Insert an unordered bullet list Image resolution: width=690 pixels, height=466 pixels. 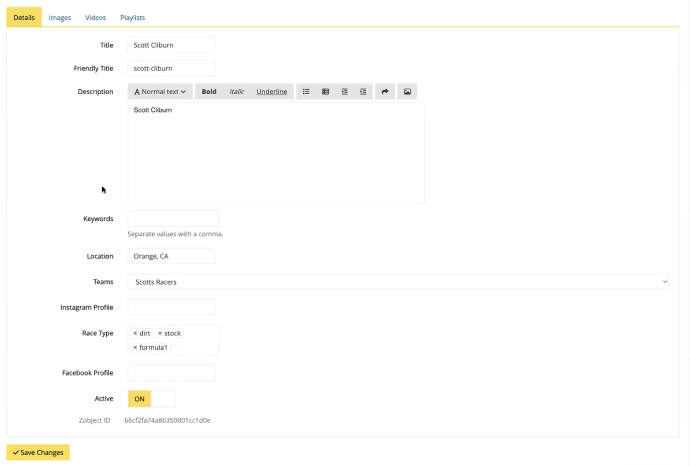click(x=306, y=91)
